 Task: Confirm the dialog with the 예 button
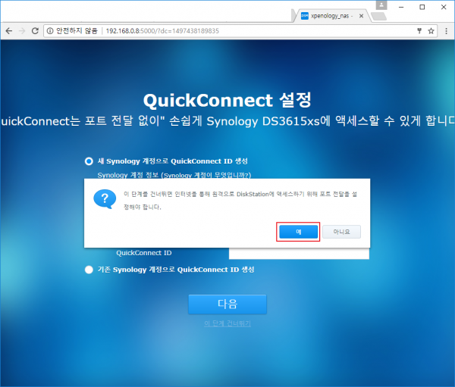point(298,232)
